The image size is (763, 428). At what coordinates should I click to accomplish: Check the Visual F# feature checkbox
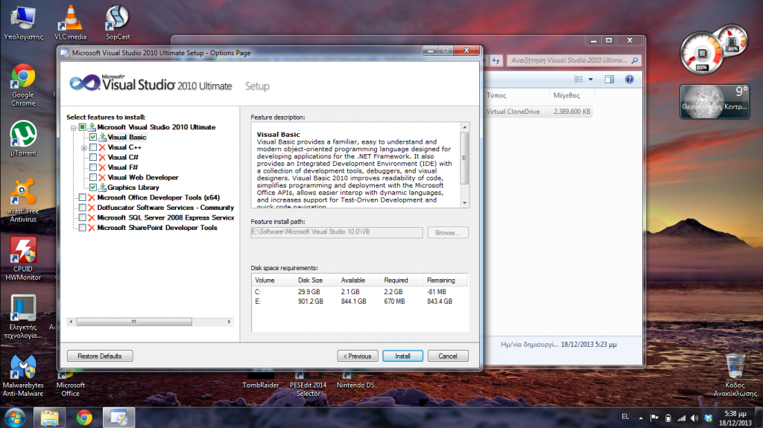(93, 167)
